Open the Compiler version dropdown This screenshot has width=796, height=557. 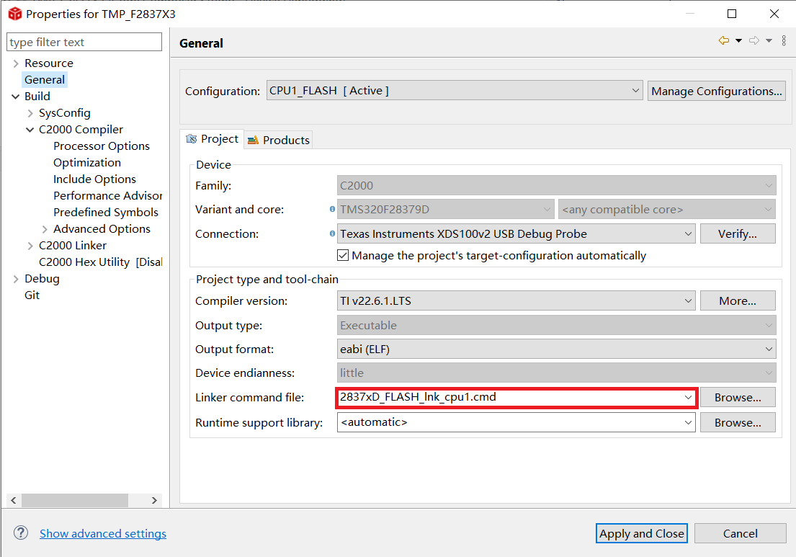click(x=516, y=301)
